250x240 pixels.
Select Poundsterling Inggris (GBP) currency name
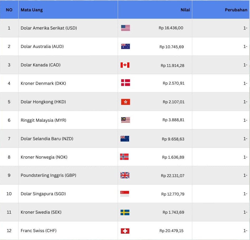pyautogui.click(x=48, y=175)
